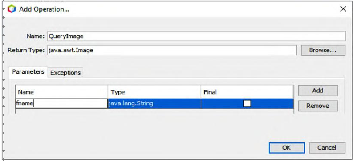The width and height of the screenshot is (357, 162).
Task: Click the Return Type label
Action: point(26,50)
